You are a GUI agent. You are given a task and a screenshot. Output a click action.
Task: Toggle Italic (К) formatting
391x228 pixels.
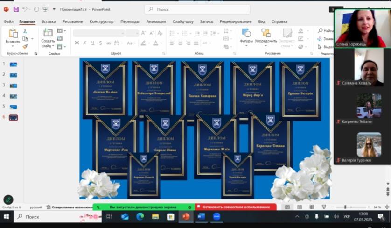coord(84,43)
